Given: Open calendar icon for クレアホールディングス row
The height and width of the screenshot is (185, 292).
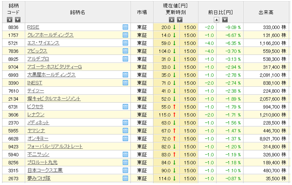Looking at the screenshot, I should (x=125, y=35).
